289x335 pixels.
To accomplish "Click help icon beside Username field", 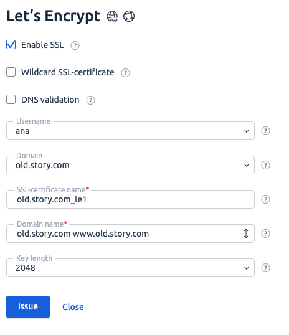I will [265, 131].
